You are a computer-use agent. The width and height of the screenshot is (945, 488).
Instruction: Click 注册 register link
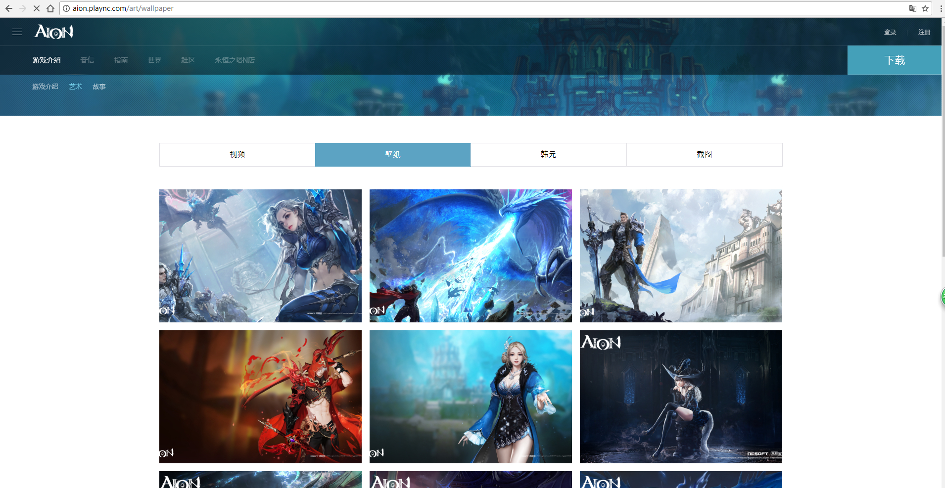924,32
